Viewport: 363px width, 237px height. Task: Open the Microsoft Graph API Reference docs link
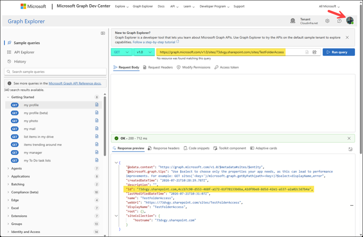tap(75, 83)
